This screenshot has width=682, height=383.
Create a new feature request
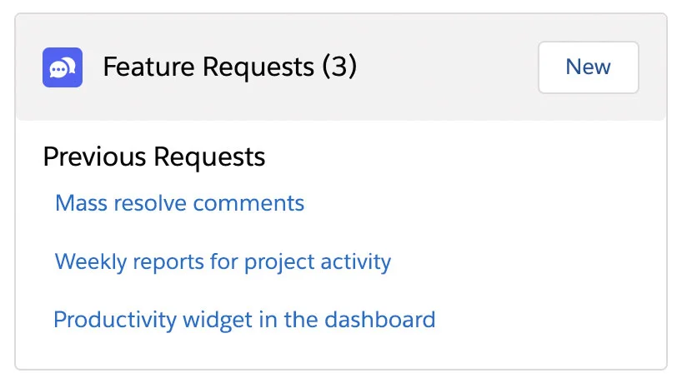click(x=588, y=67)
